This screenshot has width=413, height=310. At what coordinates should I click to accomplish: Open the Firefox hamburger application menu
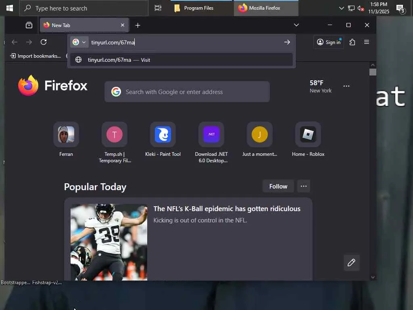click(366, 42)
